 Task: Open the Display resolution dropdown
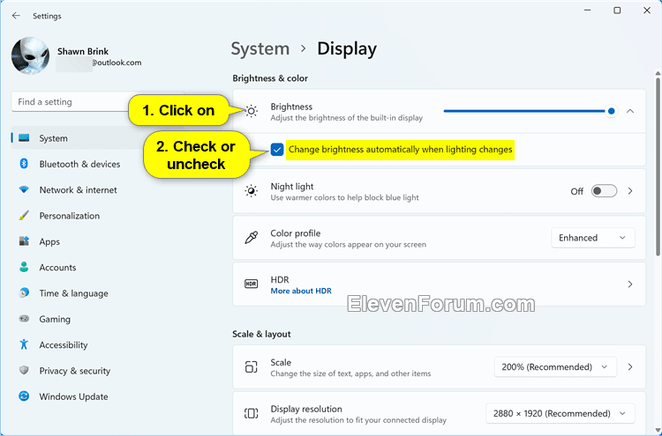tap(560, 413)
